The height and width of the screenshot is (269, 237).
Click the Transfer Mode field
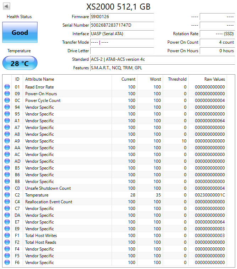coord(122,42)
